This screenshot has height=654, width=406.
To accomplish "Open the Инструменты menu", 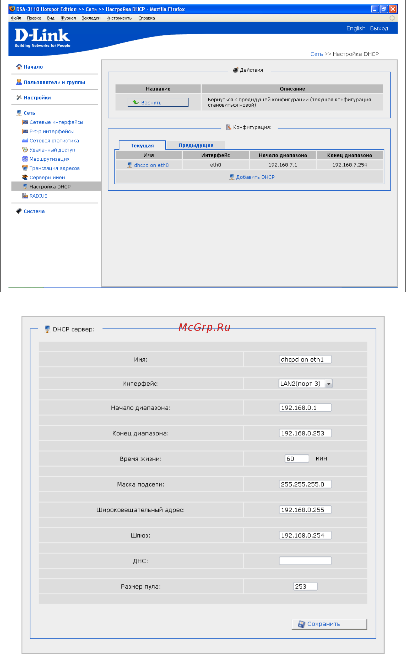I will point(120,18).
